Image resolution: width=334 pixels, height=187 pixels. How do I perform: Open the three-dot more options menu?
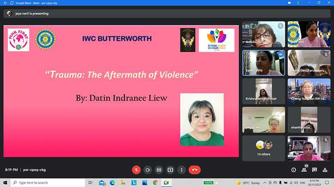182,169
